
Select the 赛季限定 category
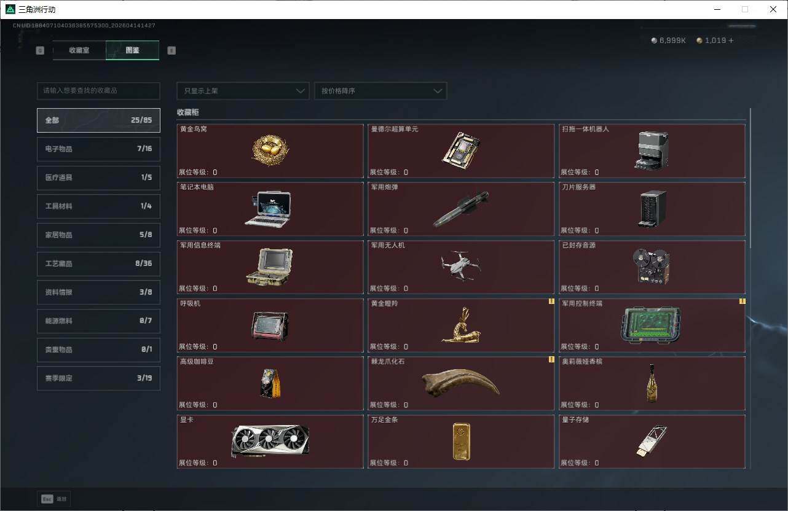pyautogui.click(x=98, y=378)
